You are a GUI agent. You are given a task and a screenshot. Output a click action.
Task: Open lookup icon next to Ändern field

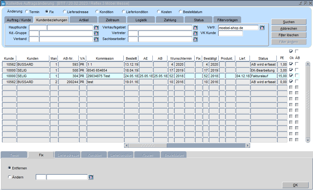tap(91, 177)
